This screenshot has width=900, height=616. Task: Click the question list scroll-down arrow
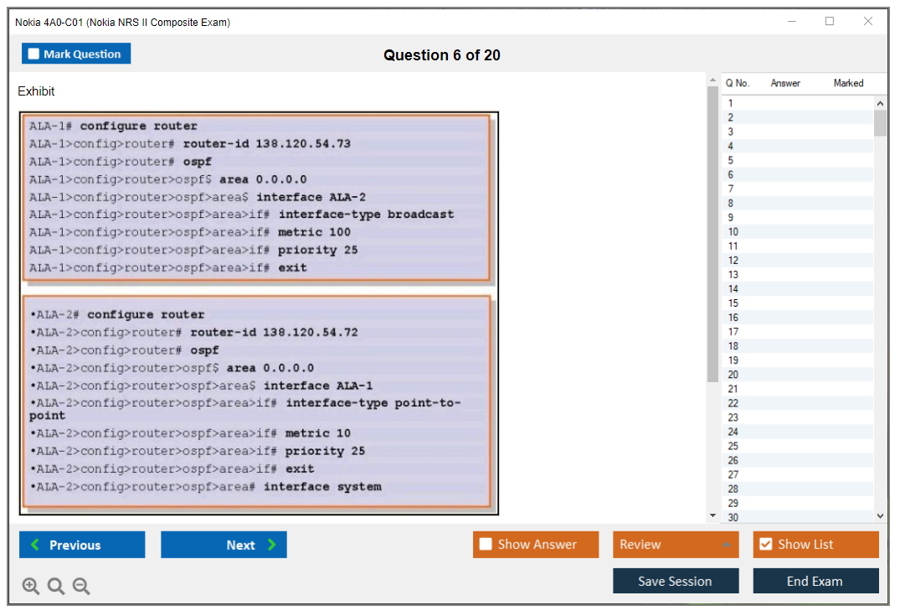click(880, 516)
